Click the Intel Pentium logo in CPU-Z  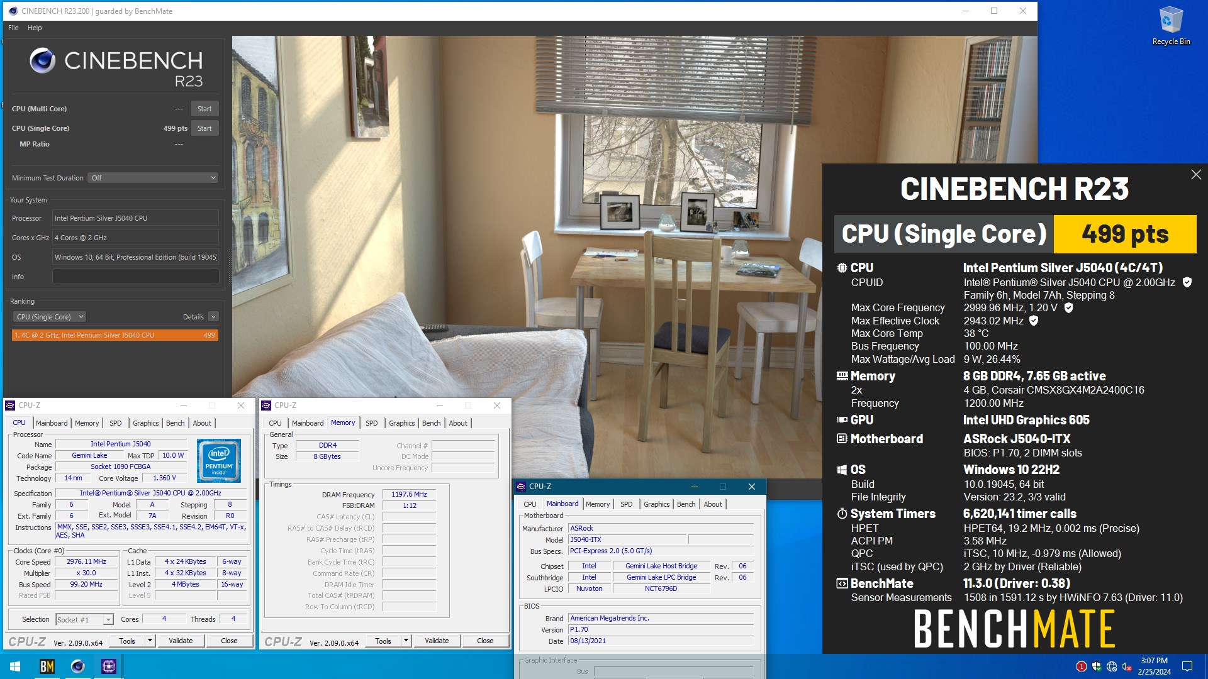(218, 461)
